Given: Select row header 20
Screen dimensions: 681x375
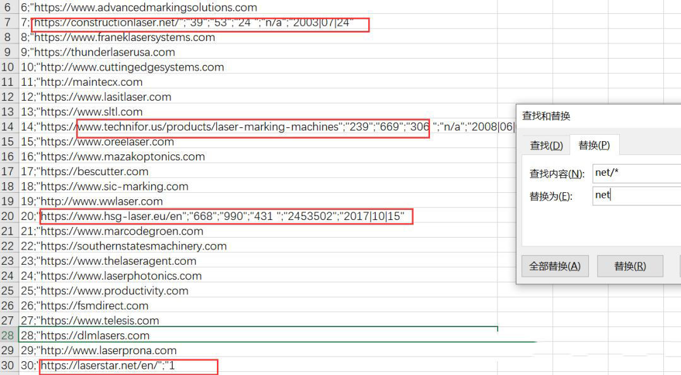Looking at the screenshot, I should [8, 216].
